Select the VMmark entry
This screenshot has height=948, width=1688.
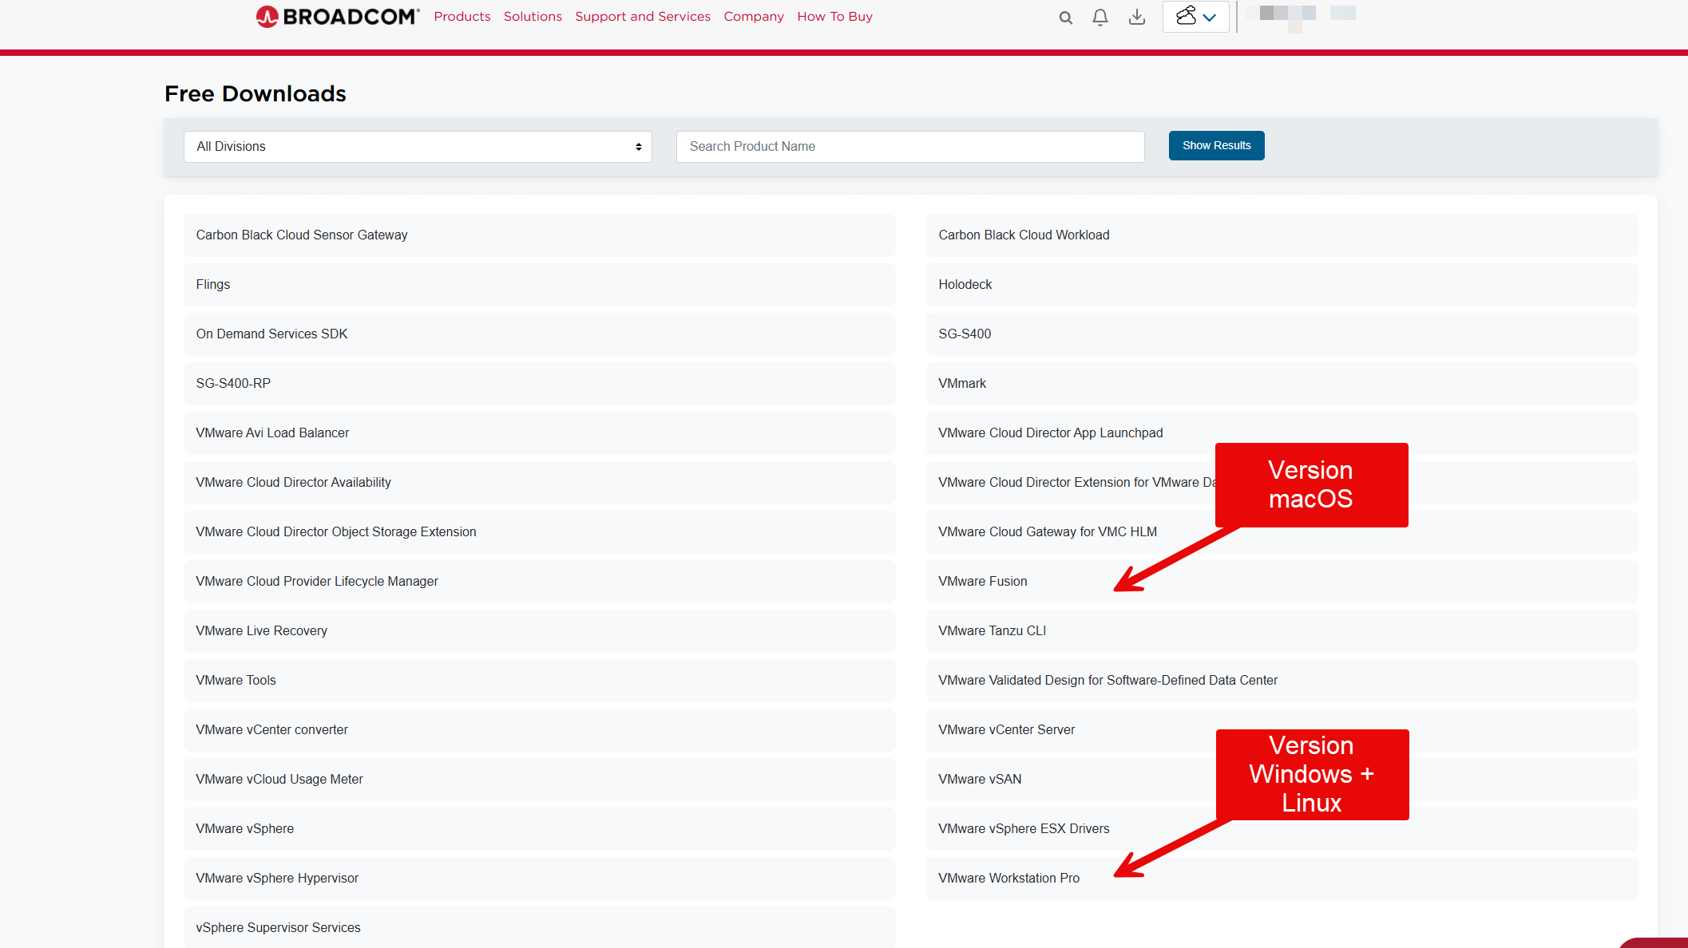coord(1282,384)
